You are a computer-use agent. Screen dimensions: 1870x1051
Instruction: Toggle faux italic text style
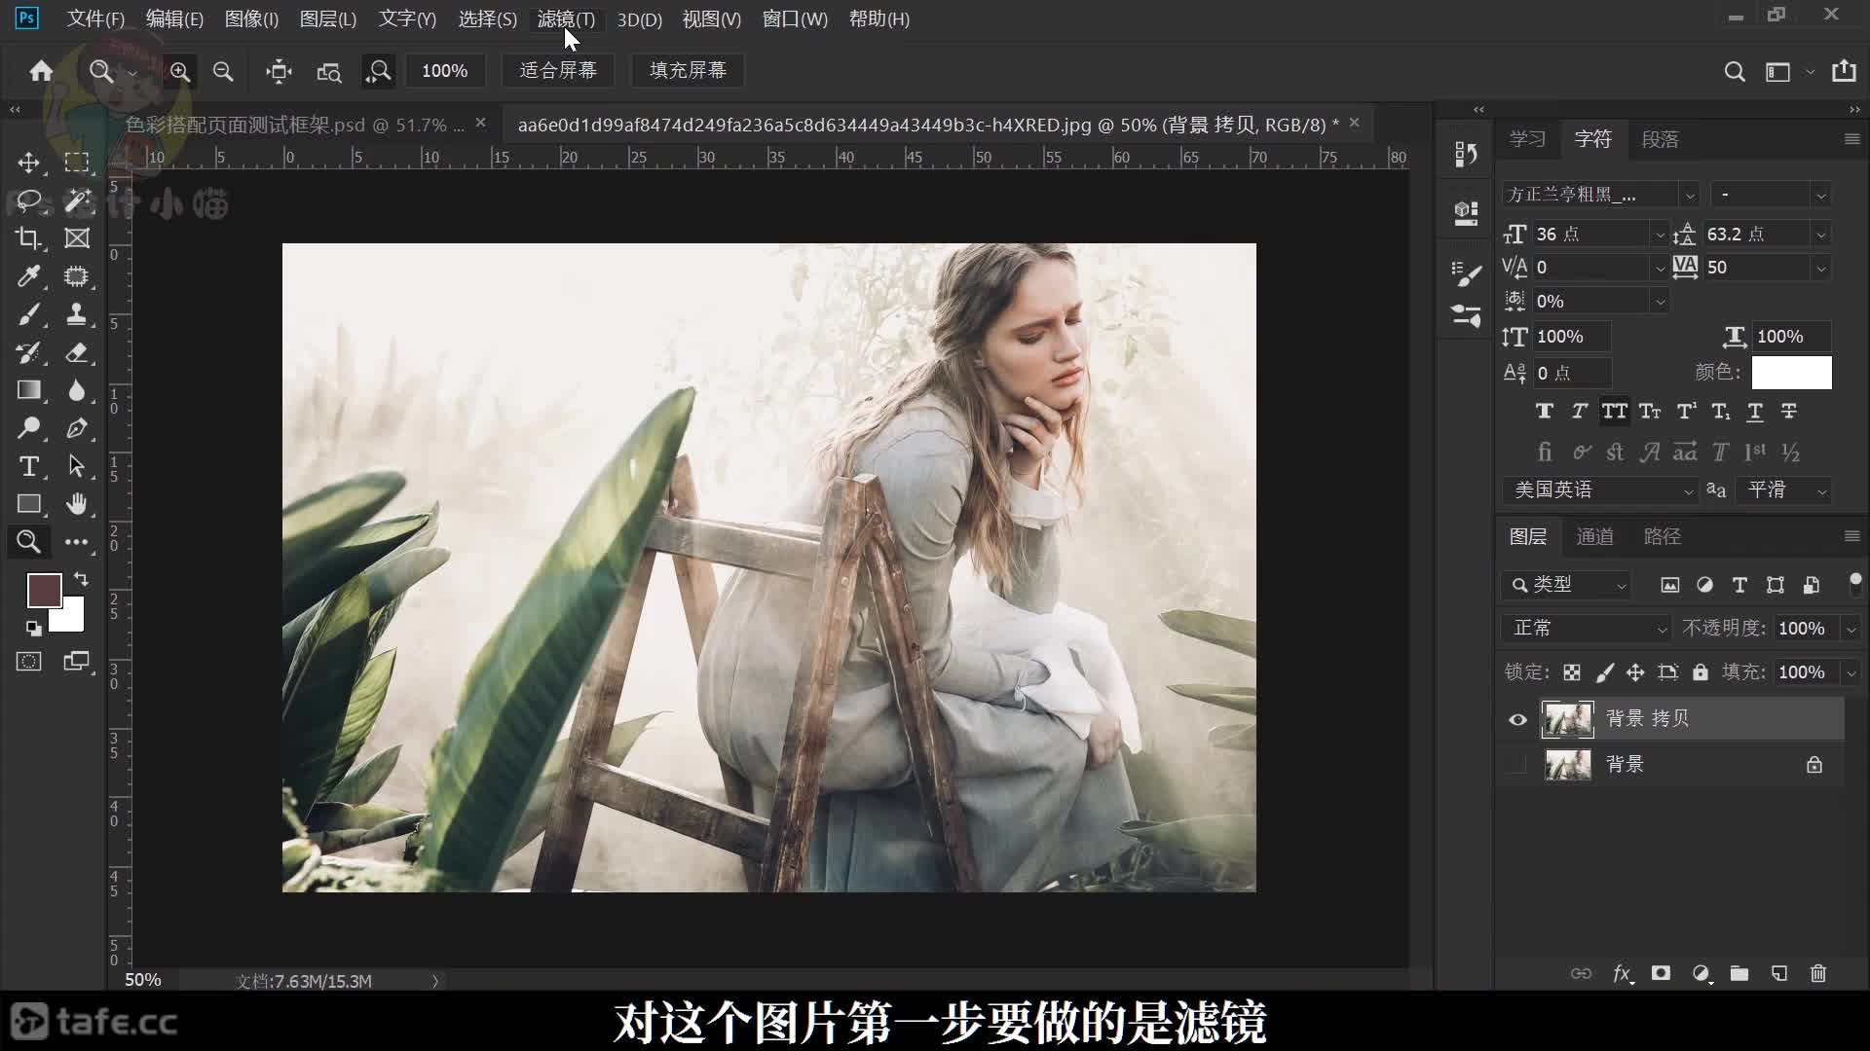tap(1579, 412)
